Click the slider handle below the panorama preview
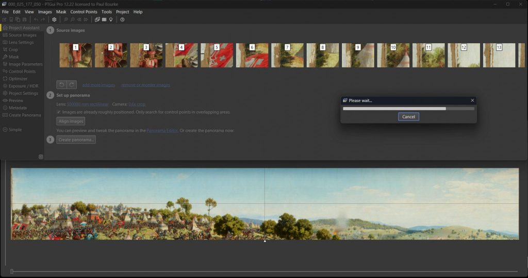The image size is (528, 278). pyautogui.click(x=12, y=271)
